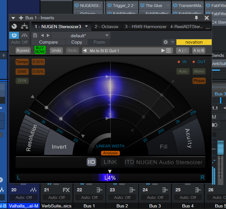Enable the Mono output button

click(199, 71)
